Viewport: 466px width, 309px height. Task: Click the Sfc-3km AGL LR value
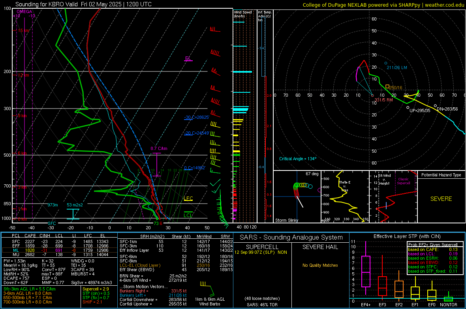click(x=30, y=289)
